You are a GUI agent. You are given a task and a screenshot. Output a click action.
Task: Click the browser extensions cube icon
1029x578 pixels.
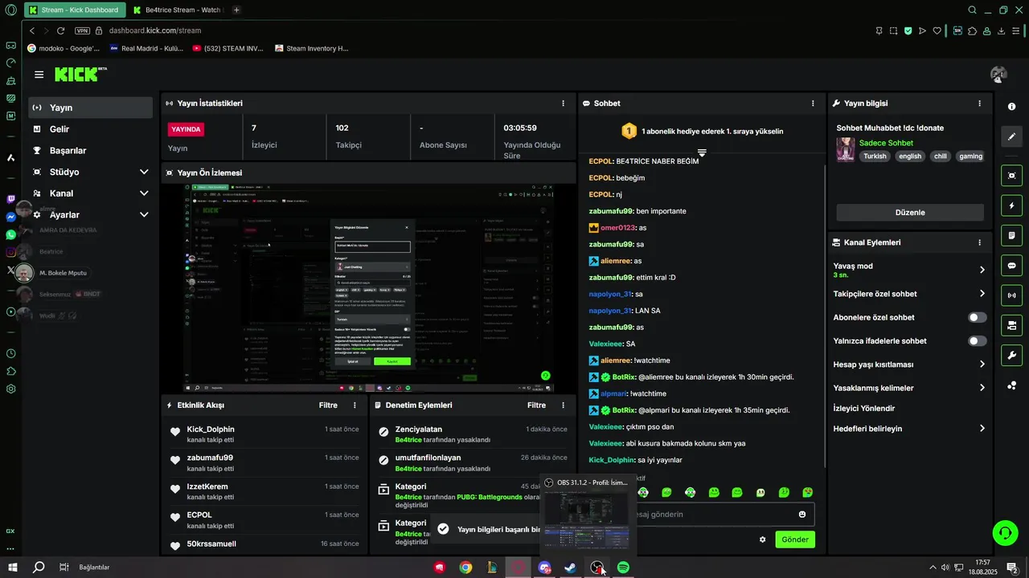pyautogui.click(x=973, y=31)
